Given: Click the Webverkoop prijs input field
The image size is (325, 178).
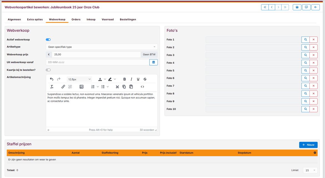Looking at the screenshot, I should [96, 55].
